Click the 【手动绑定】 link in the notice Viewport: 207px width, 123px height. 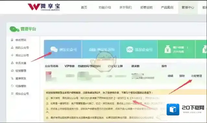tap(136, 98)
